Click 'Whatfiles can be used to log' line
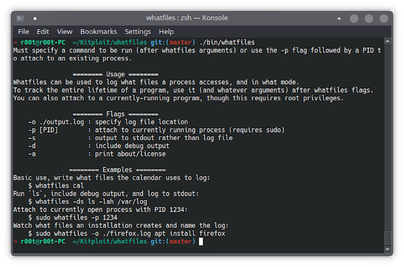404x267 pixels. 156,83
